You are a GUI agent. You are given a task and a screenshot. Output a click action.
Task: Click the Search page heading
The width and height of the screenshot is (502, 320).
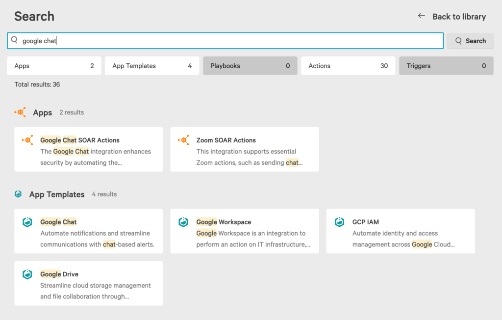tap(34, 16)
